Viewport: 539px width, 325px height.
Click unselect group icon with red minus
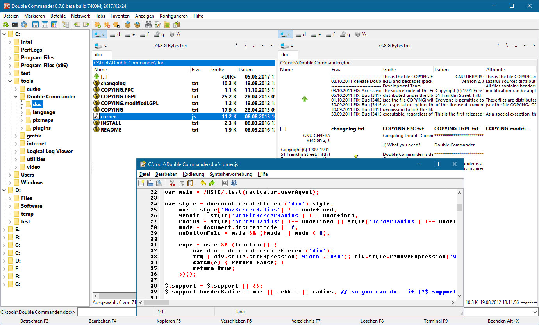tap(107, 25)
